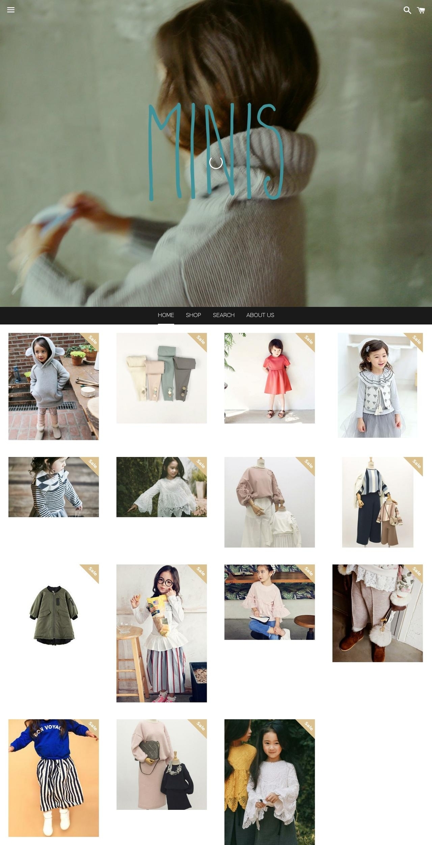This screenshot has width=432, height=845.
Task: View the pink ruffle-sleeve top product
Action: click(270, 602)
